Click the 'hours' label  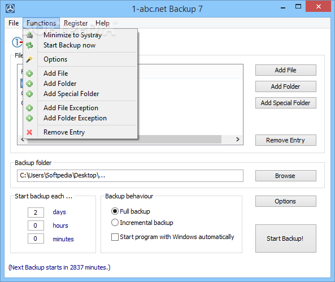pyautogui.click(x=60, y=225)
